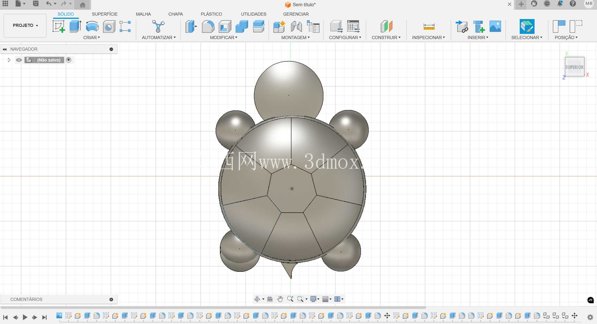Select the Extrude tool
This screenshot has width=597, height=324.
point(75,26)
